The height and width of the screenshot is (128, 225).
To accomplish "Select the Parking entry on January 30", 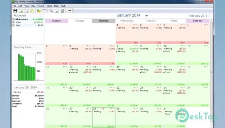I will coord(151,112).
